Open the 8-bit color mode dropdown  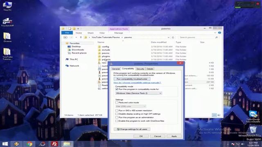pos(131,106)
